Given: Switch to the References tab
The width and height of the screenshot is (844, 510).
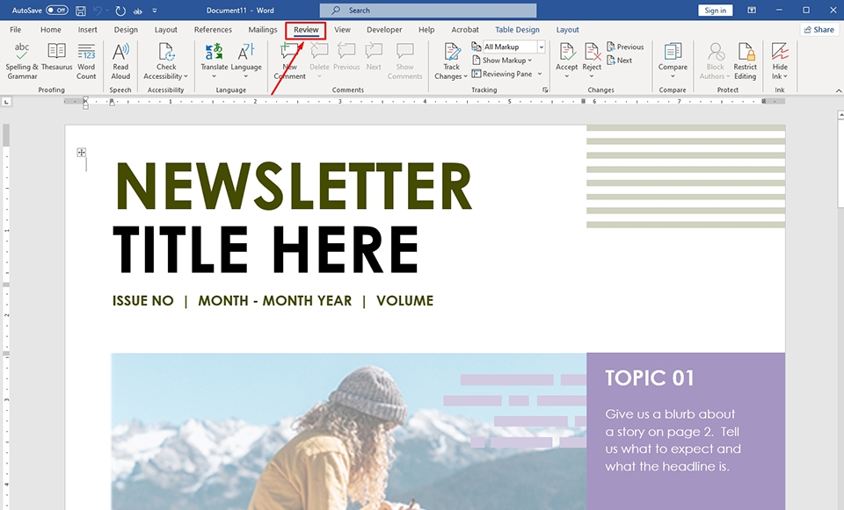Looking at the screenshot, I should point(213,30).
